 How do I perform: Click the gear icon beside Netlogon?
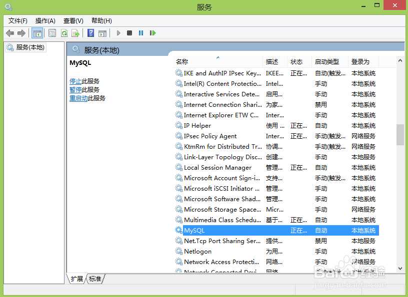click(x=179, y=251)
